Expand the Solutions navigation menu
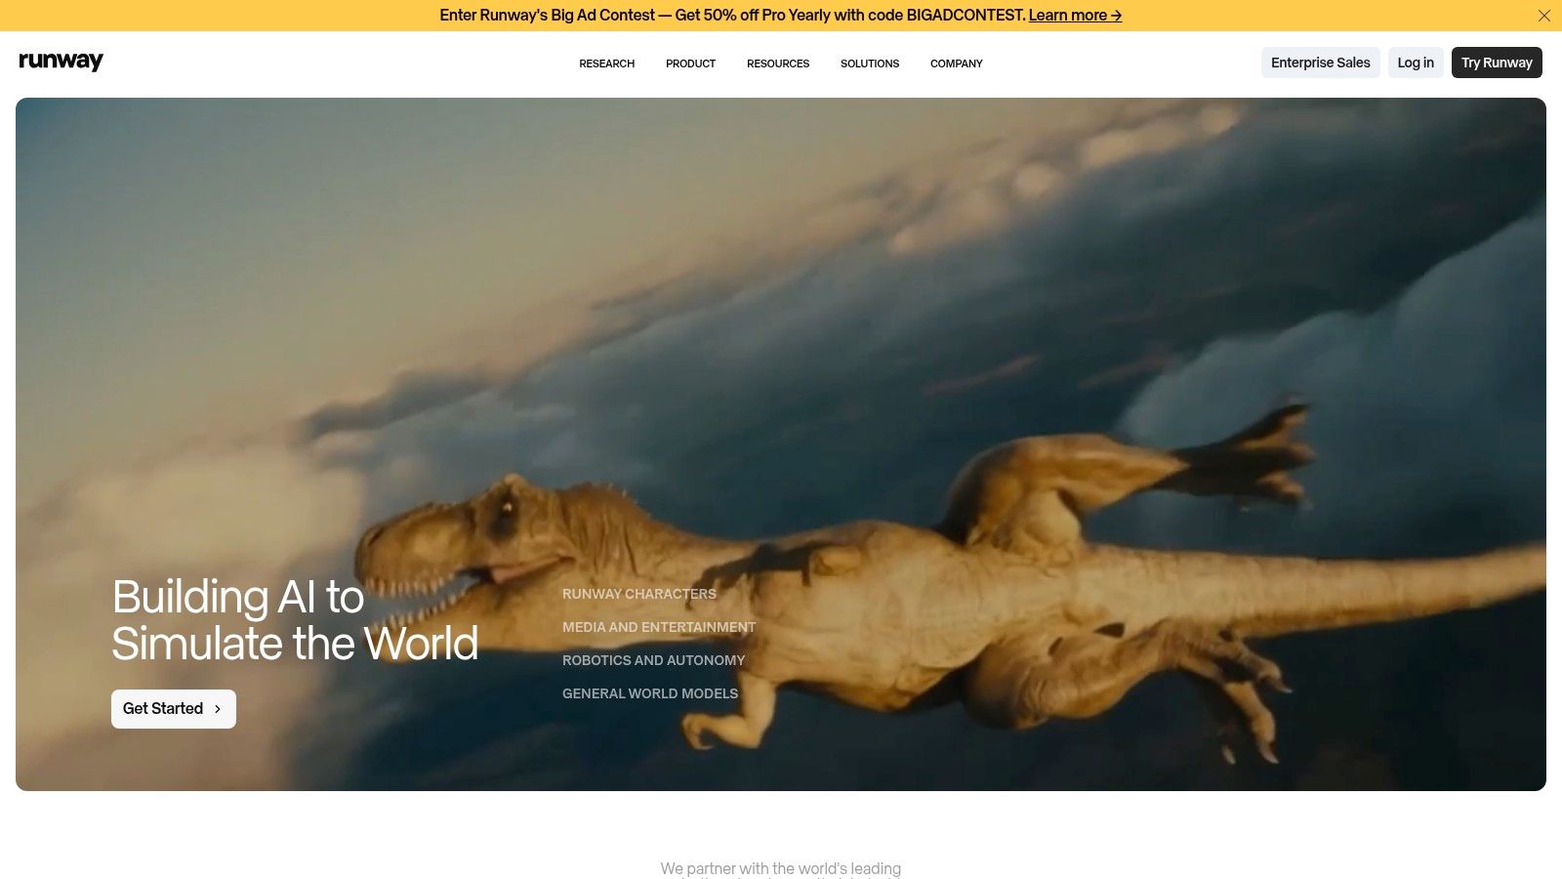This screenshot has height=879, width=1562. pyautogui.click(x=869, y=63)
